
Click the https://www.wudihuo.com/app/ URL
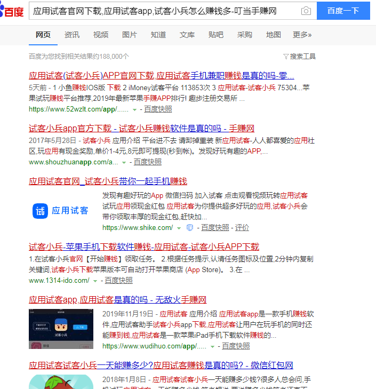[x=154, y=346]
